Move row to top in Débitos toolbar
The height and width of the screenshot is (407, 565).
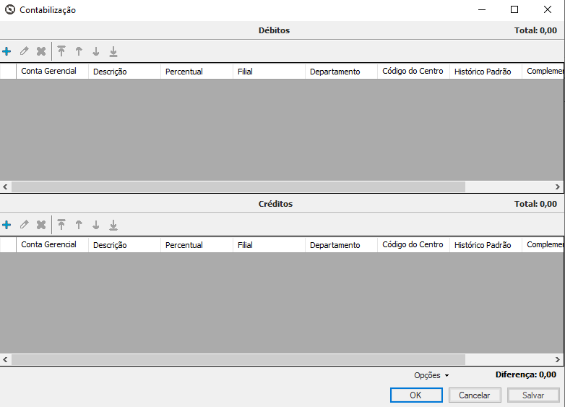[x=61, y=51]
